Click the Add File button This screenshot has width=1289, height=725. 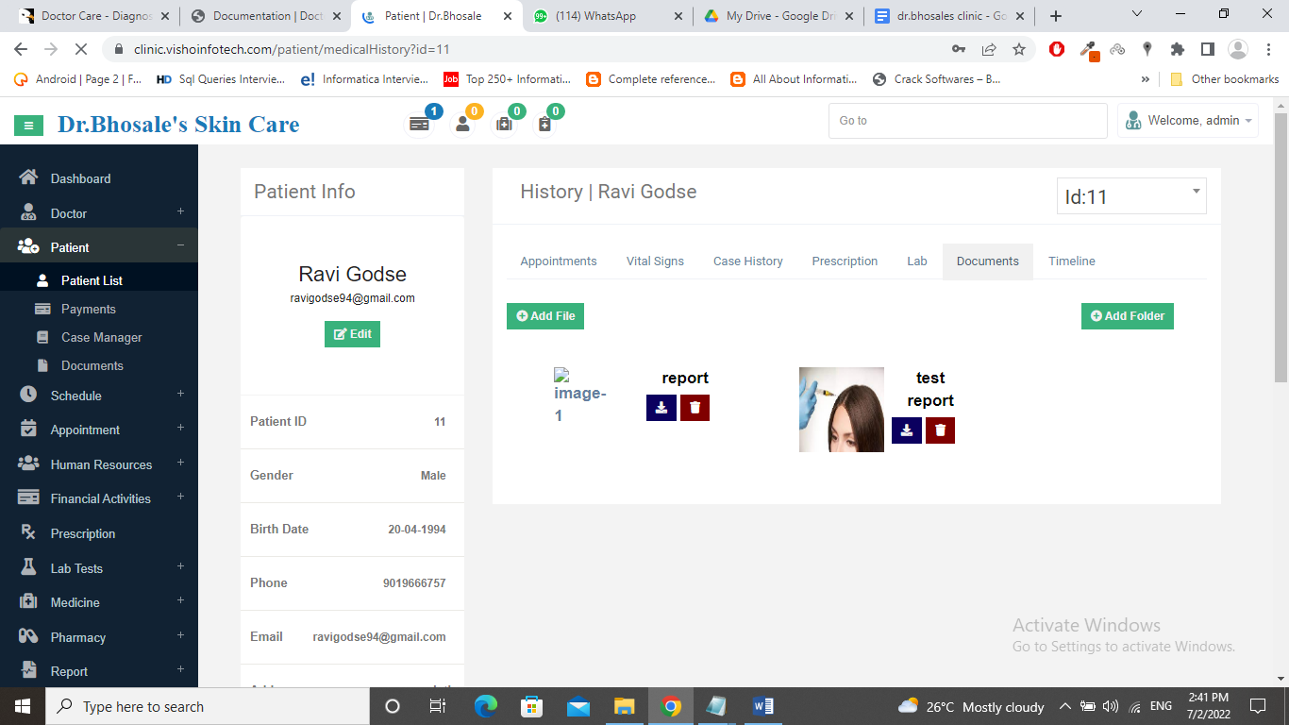[x=545, y=316]
